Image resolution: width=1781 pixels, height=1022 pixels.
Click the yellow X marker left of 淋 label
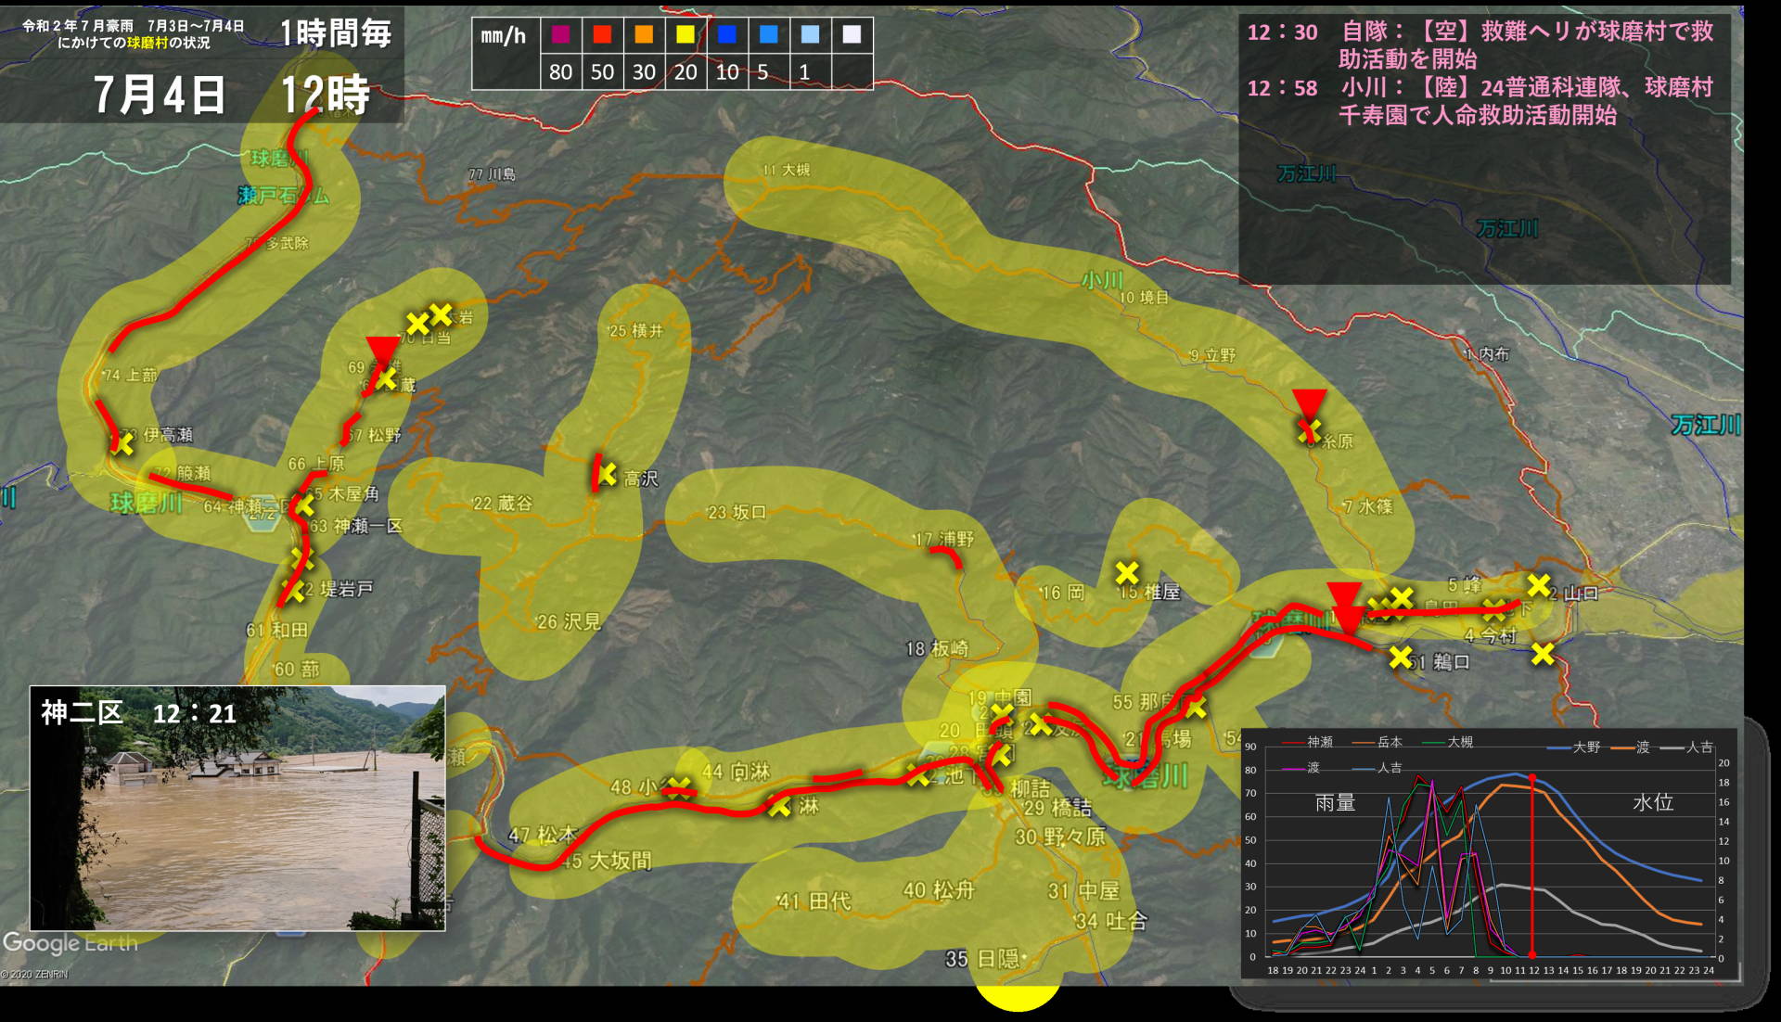click(779, 806)
